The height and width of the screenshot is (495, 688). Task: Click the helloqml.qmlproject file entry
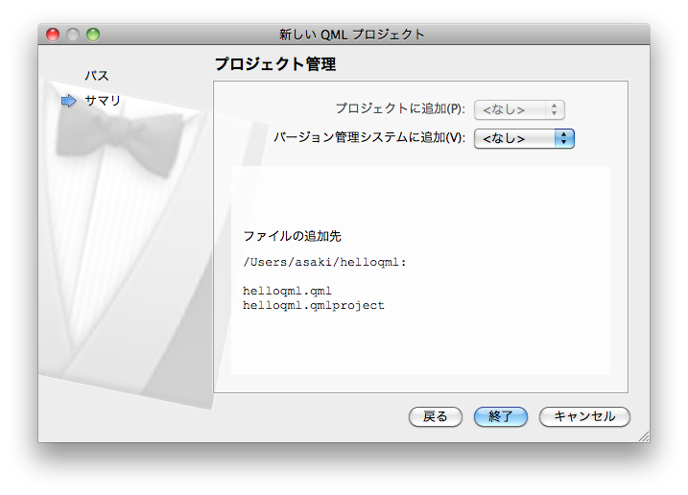click(x=314, y=305)
